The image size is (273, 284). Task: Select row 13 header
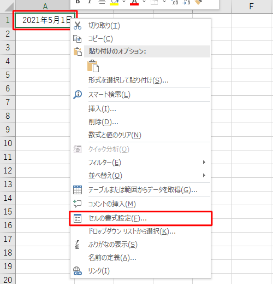[8, 184]
